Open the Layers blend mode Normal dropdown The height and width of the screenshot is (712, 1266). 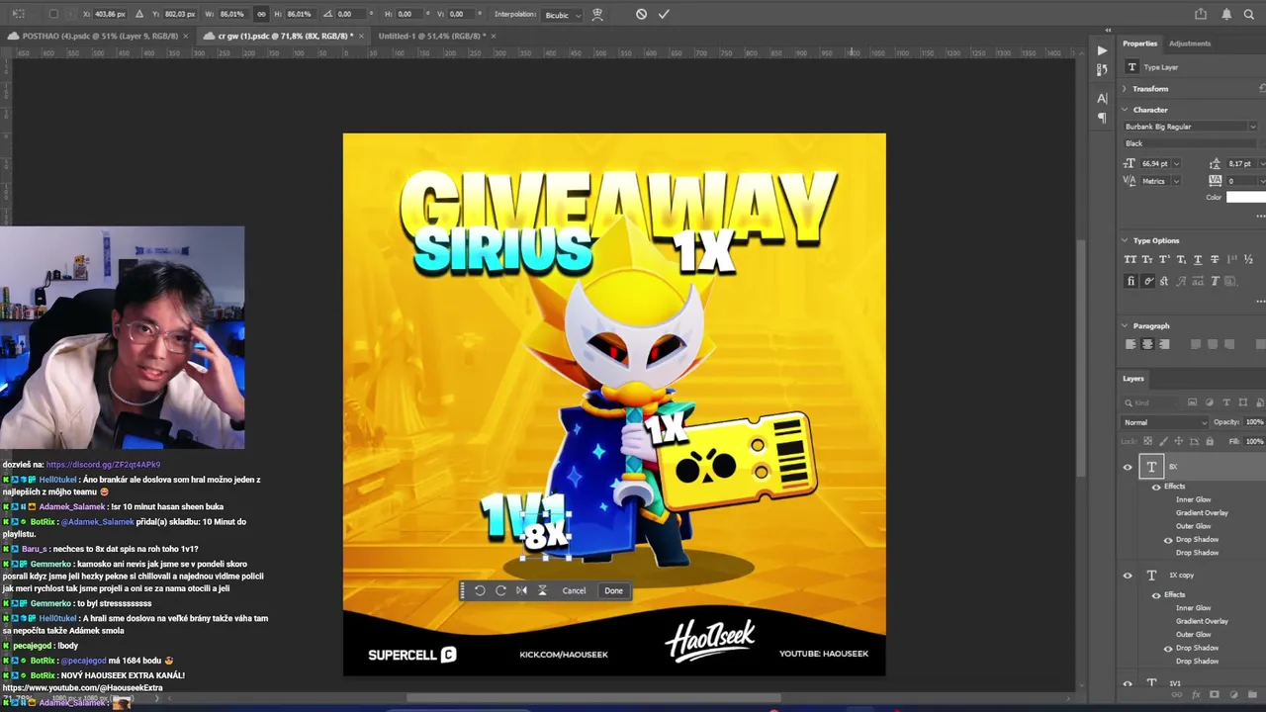(x=1165, y=422)
